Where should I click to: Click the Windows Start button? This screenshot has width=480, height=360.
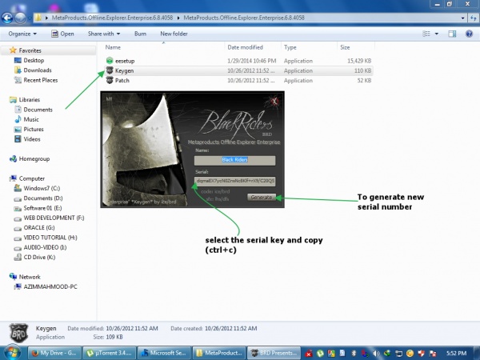[x=12, y=353]
